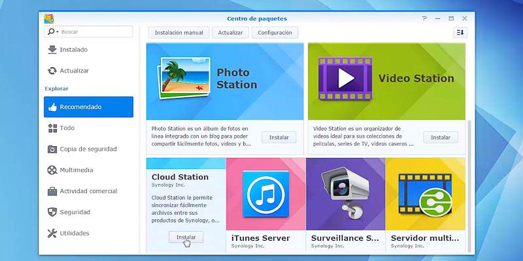Click the Surveillance S... package name
523x261 pixels.
point(345,238)
